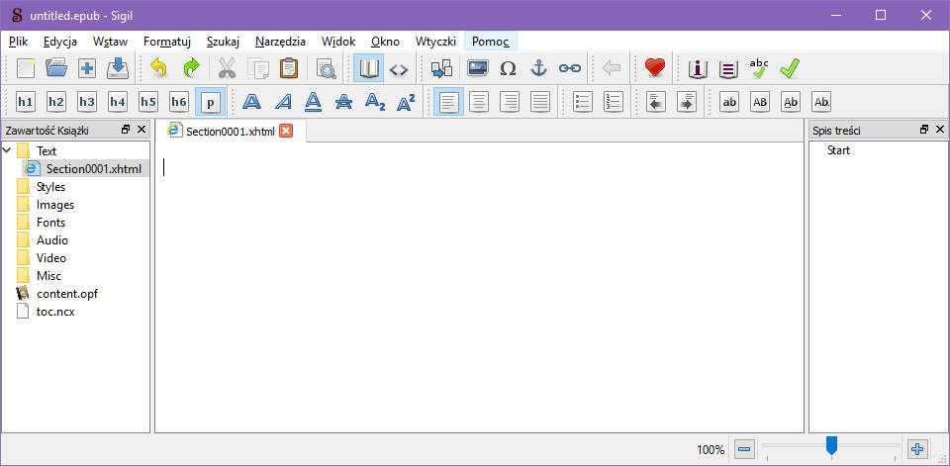Collapse the Text folder in Book Browser
Image resolution: width=950 pixels, height=466 pixels.
click(x=8, y=151)
